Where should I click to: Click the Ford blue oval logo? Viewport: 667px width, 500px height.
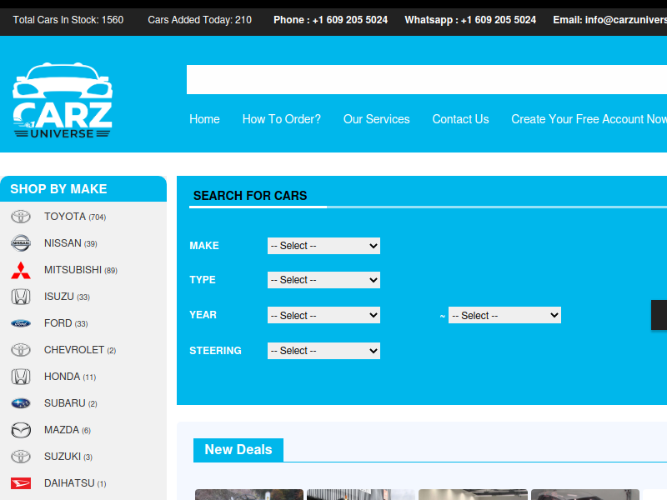[21, 323]
